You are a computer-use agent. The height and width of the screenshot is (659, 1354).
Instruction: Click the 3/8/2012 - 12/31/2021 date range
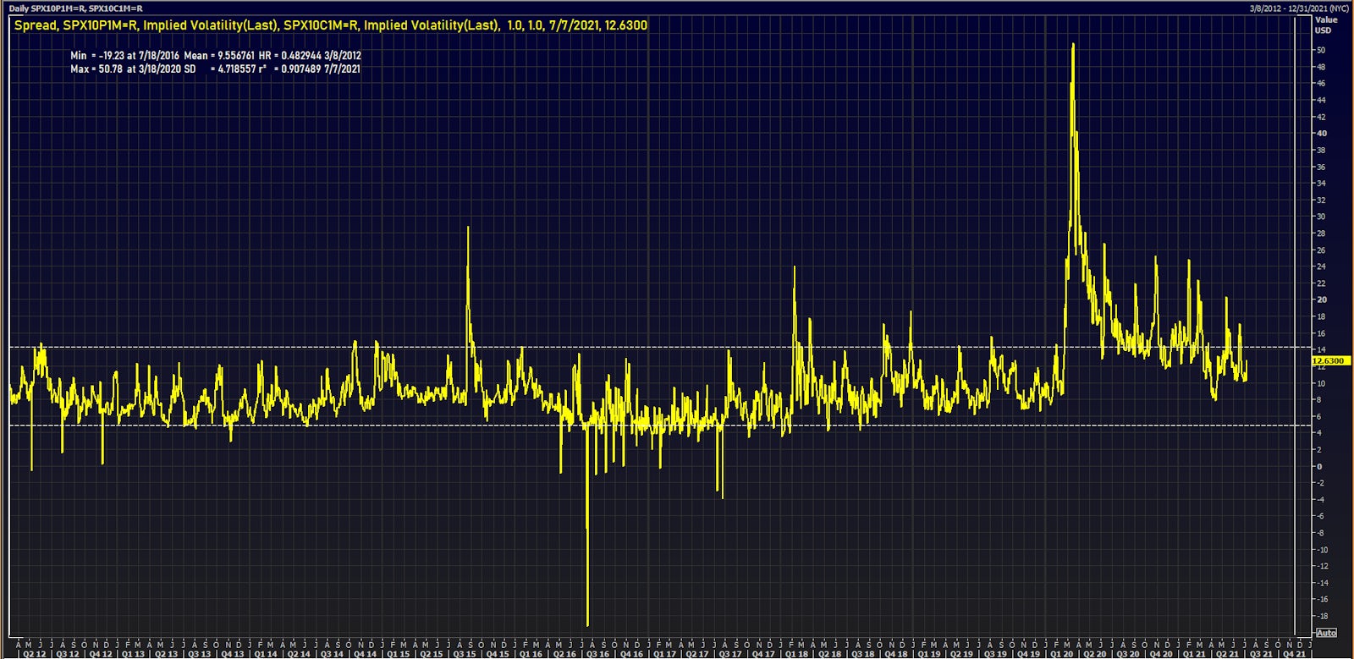click(x=1299, y=8)
